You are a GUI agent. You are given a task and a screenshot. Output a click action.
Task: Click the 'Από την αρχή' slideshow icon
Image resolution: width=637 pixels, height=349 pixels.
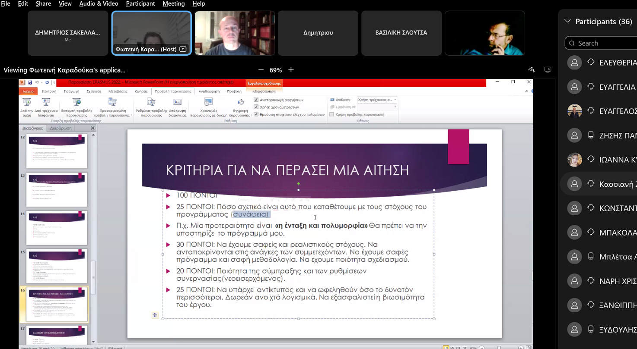pos(27,103)
